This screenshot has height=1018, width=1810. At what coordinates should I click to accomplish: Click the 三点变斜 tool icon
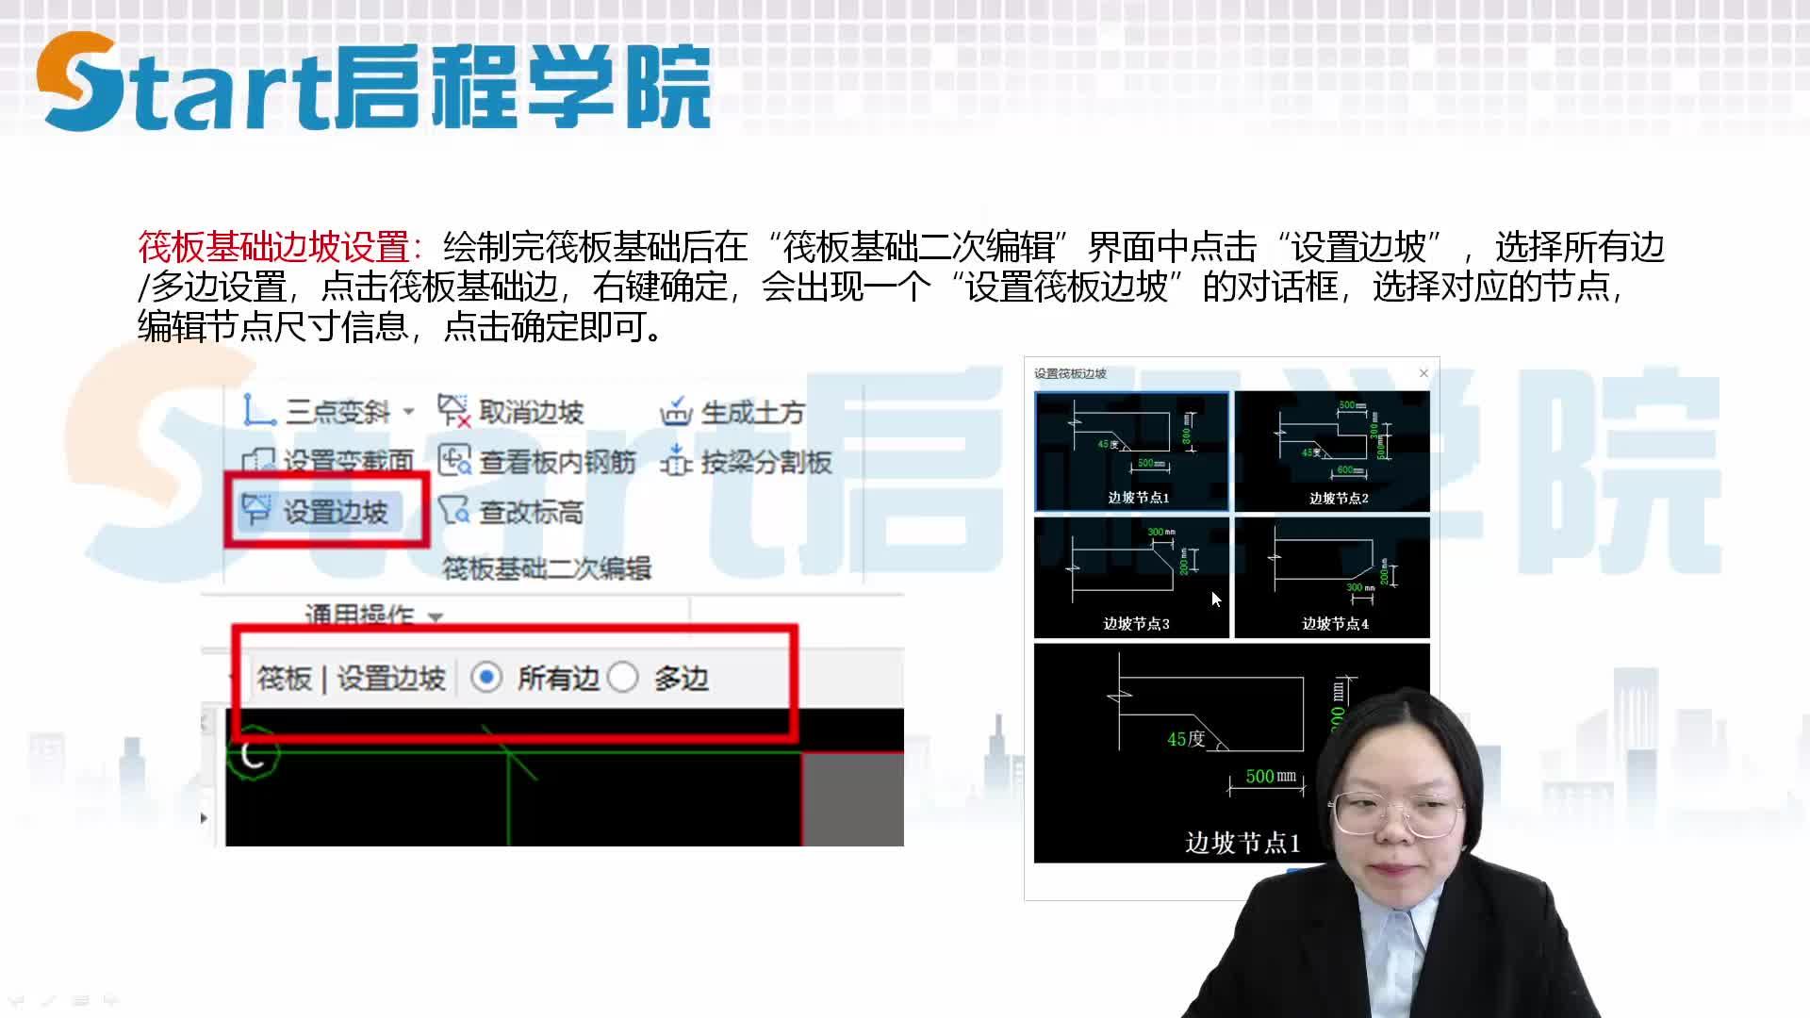point(258,411)
